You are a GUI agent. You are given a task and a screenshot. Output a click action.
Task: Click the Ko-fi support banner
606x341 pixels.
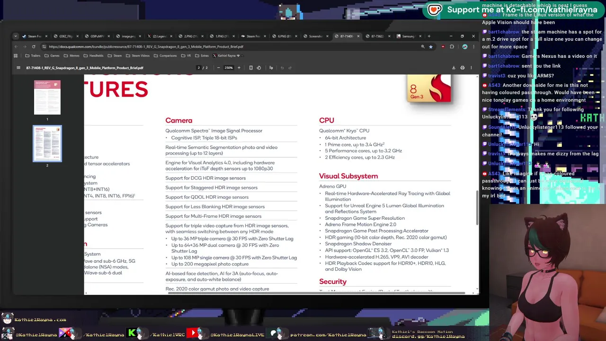514,9
